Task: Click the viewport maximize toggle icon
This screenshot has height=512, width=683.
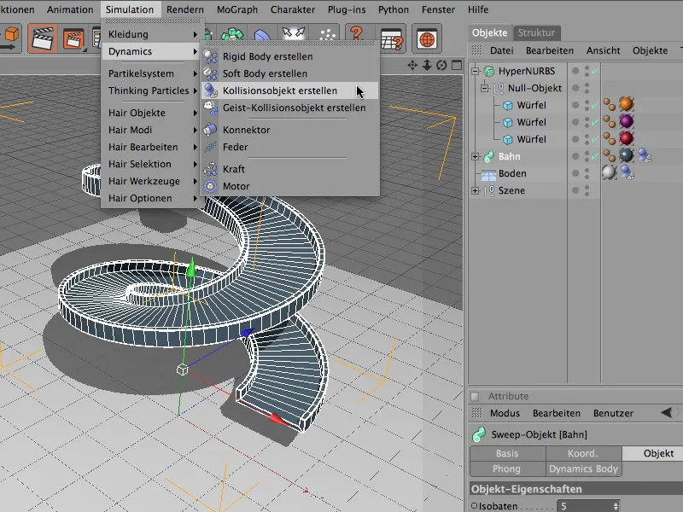Action: pos(457,66)
